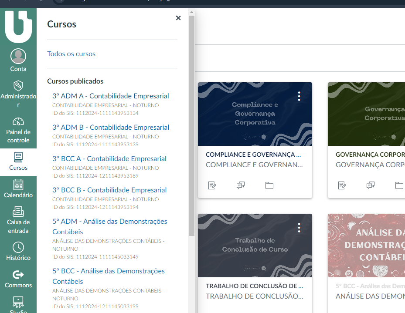The image size is (405, 313).
Task: Open 3º ADM A - Contabilidade Empresarial course
Action: click(x=110, y=96)
